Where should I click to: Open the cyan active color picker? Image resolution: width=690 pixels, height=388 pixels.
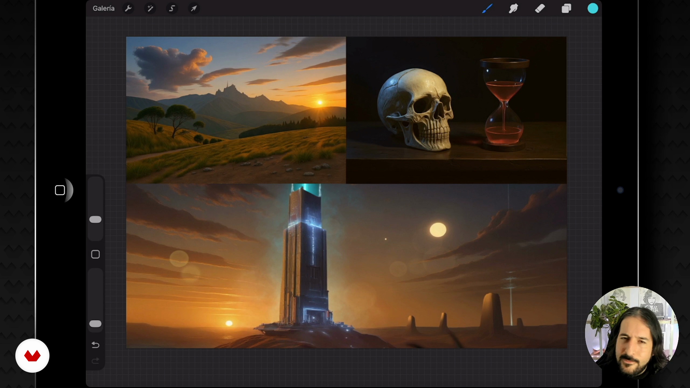593,9
